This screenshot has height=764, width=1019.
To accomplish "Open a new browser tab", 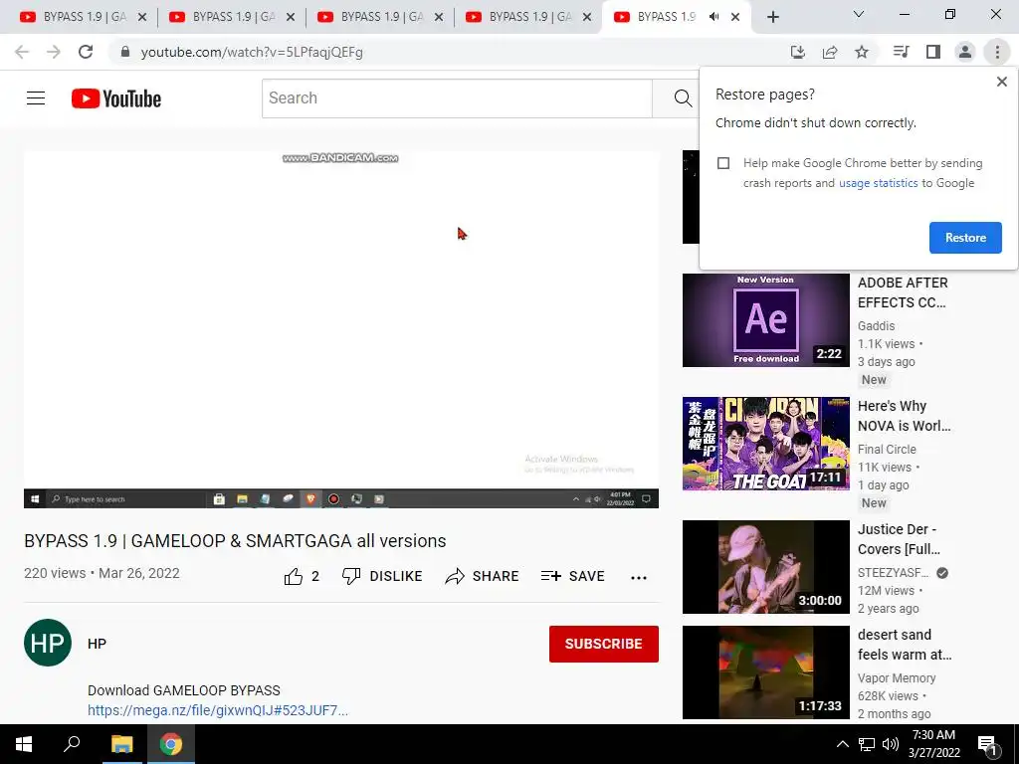I will click(x=772, y=18).
